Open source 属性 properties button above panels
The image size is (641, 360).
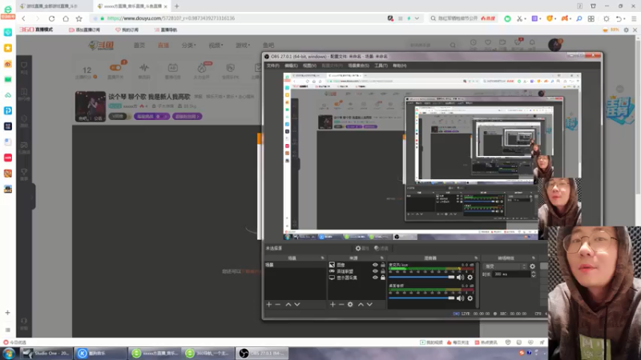[x=362, y=248]
